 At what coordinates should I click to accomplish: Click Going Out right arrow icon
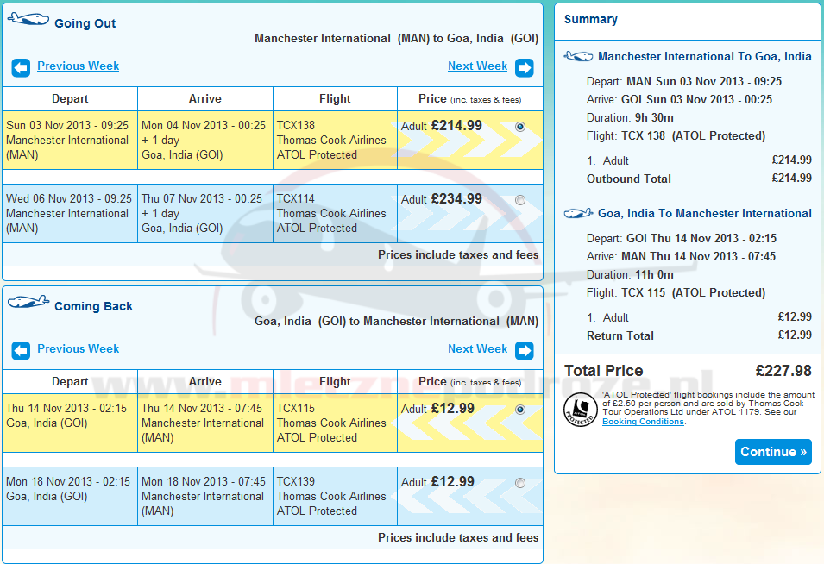pyautogui.click(x=524, y=67)
